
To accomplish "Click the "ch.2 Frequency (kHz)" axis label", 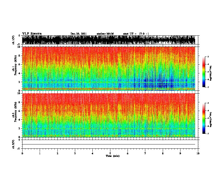I will click(x=14, y=112).
